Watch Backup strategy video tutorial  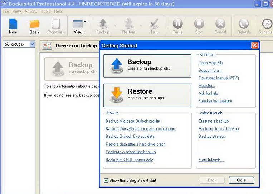(x=212, y=136)
